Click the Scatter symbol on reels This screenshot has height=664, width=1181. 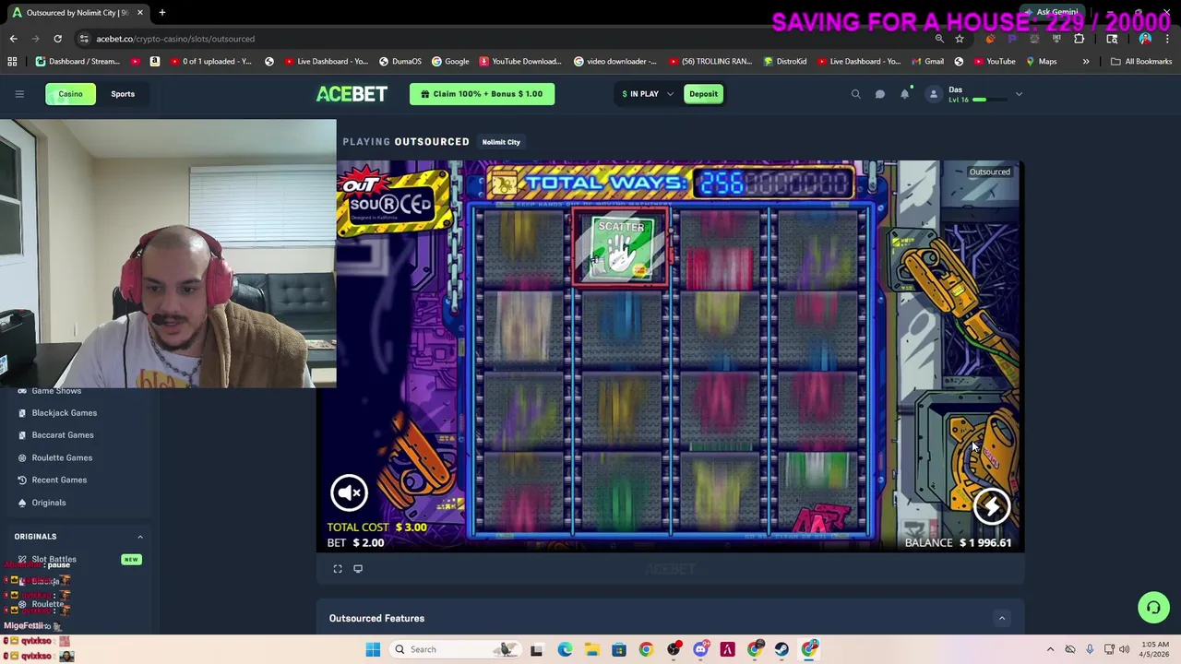pyautogui.click(x=620, y=249)
